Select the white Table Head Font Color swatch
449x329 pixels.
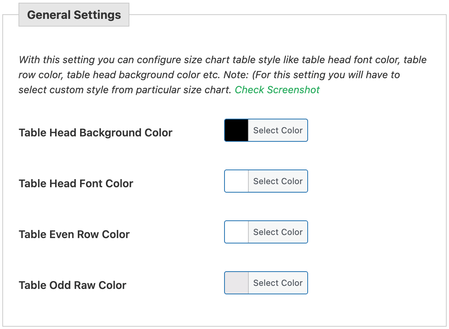tap(236, 181)
